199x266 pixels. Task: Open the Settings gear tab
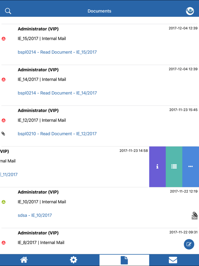[74, 260]
